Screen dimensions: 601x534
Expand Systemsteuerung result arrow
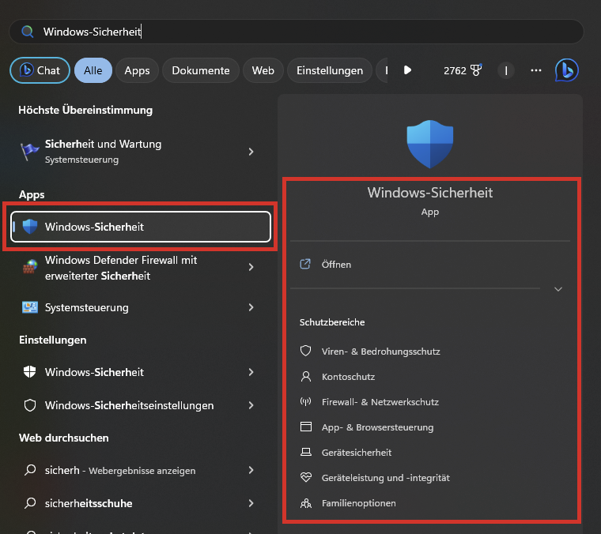[x=251, y=307]
